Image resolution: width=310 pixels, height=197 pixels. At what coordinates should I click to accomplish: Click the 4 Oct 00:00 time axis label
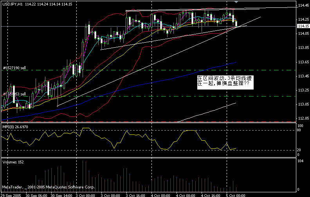click(x=160, y=195)
